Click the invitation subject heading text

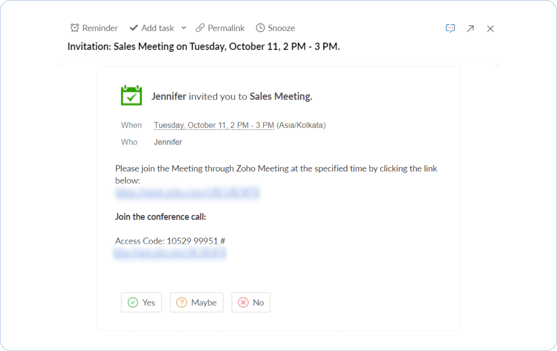click(204, 46)
